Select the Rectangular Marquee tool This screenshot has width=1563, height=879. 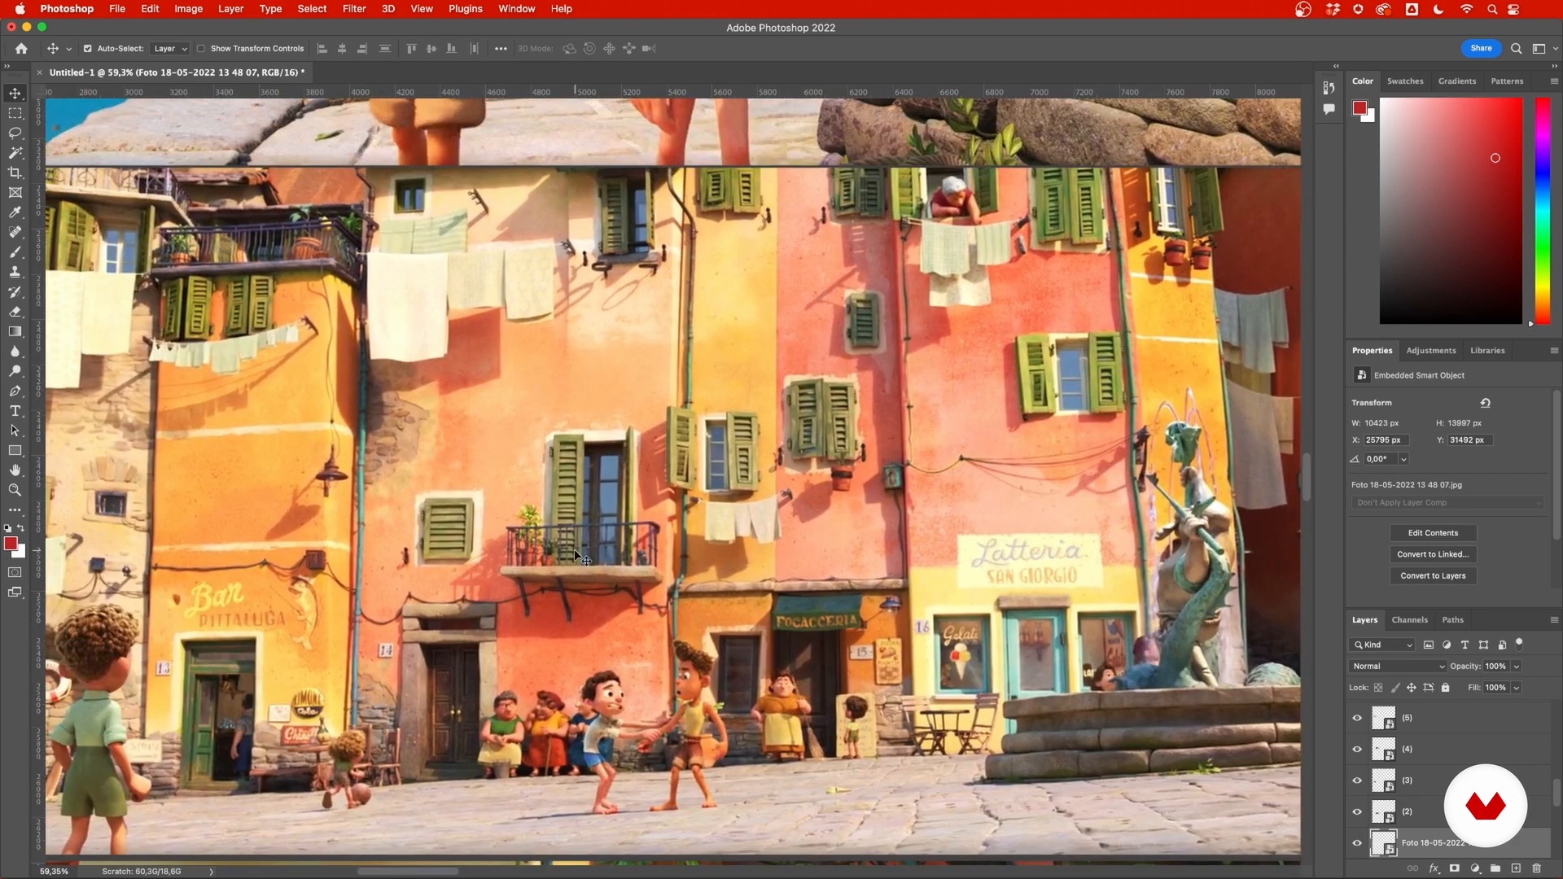pyautogui.click(x=15, y=113)
